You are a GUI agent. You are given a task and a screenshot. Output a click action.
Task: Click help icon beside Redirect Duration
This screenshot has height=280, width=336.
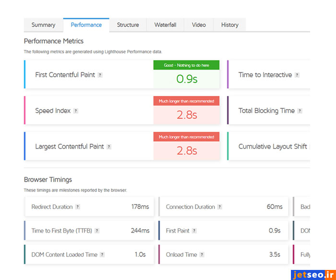coord(78,207)
